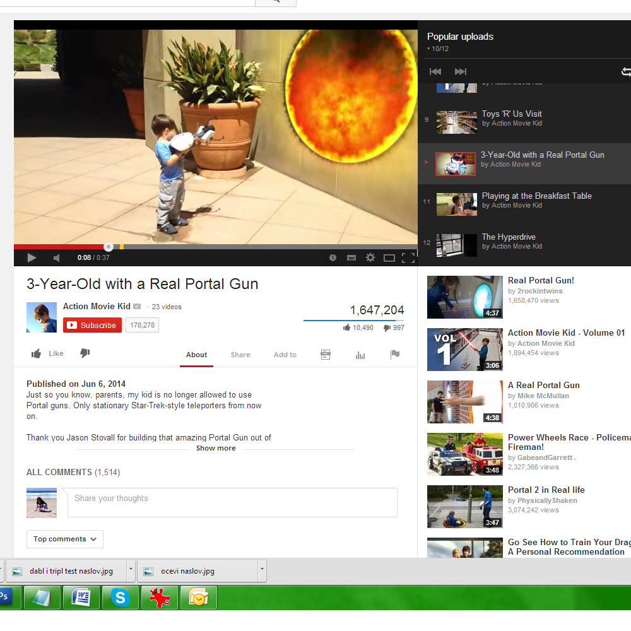Toggle captions in the video player

(351, 257)
